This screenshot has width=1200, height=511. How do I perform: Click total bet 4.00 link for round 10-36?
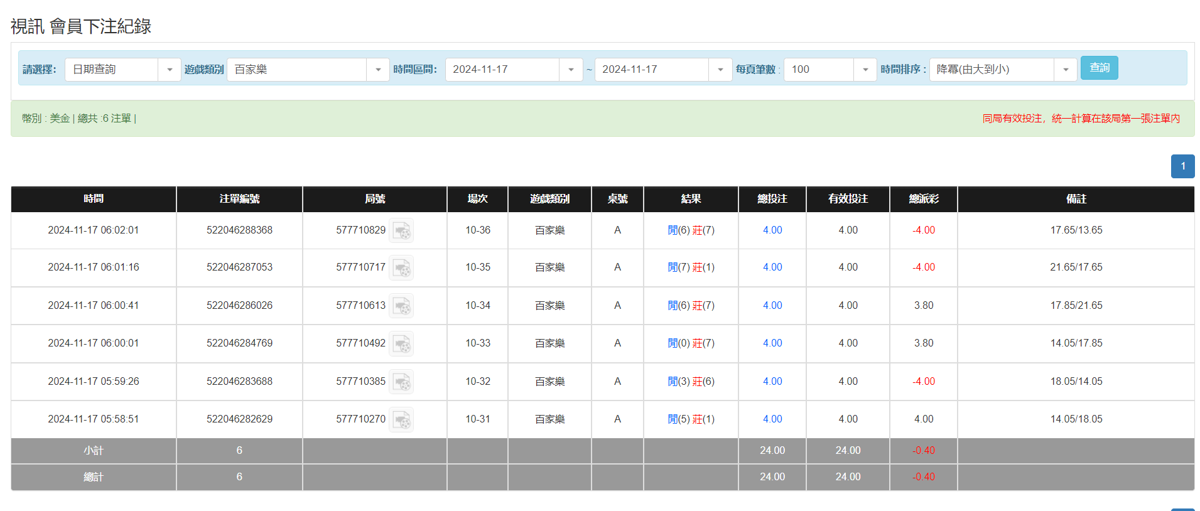pos(772,230)
